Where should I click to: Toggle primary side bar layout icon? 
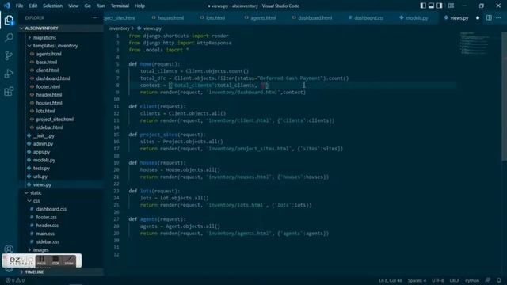click(x=423, y=6)
